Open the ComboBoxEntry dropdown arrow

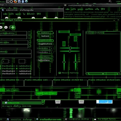click(29, 33)
